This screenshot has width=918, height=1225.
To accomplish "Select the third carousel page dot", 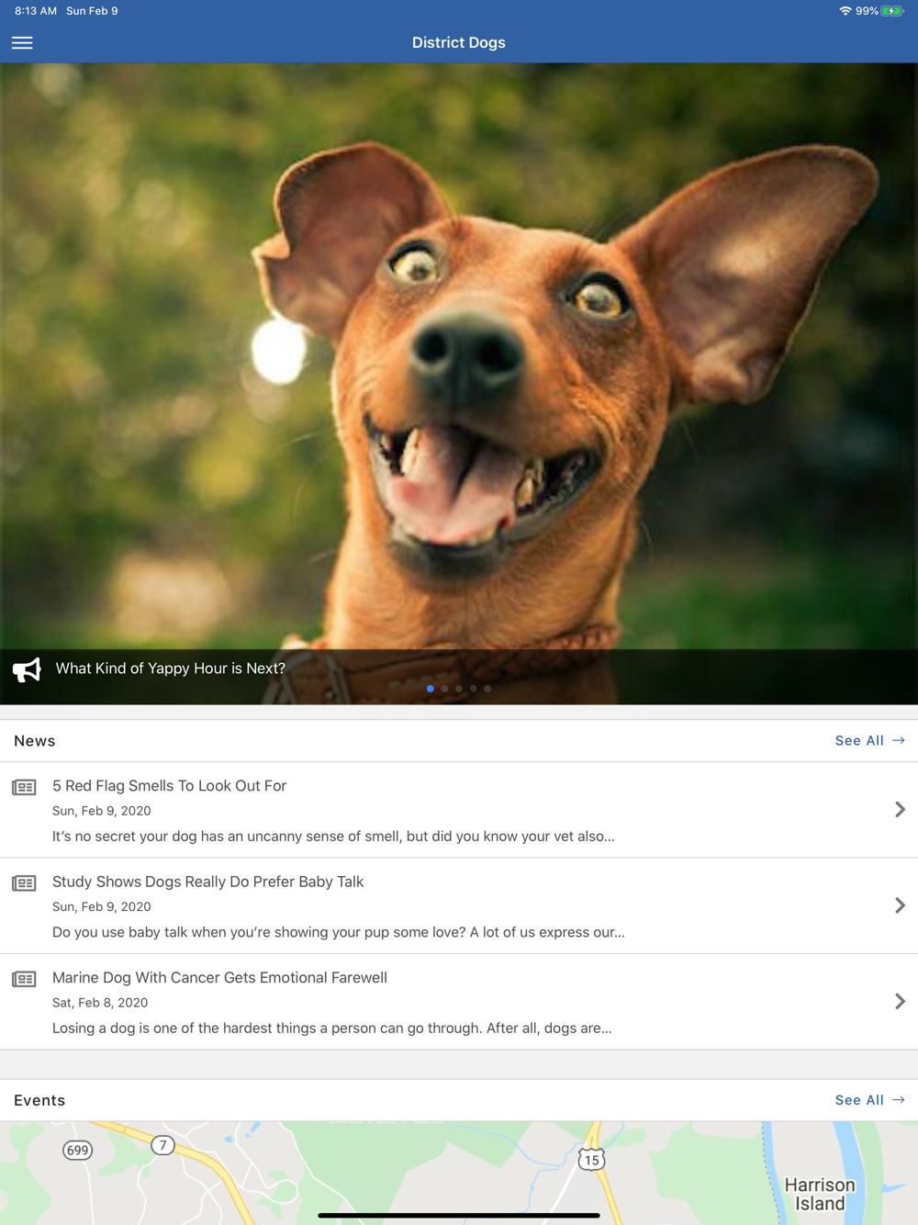I will (x=459, y=689).
